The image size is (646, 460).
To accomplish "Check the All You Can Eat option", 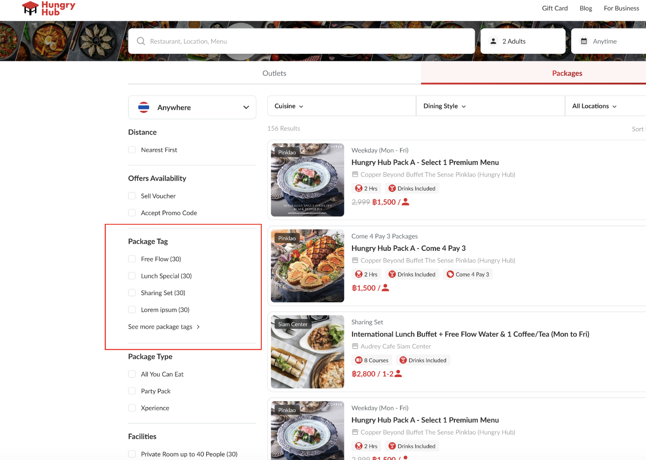I will coord(132,374).
